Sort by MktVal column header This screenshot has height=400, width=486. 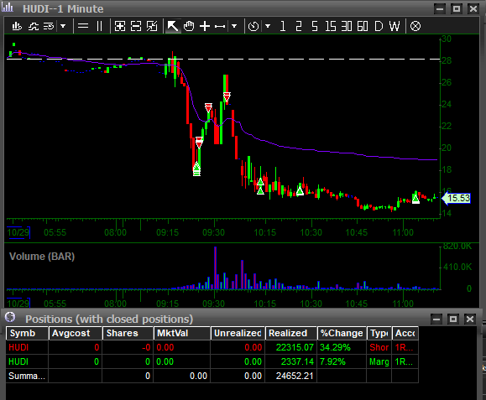pyautogui.click(x=182, y=333)
